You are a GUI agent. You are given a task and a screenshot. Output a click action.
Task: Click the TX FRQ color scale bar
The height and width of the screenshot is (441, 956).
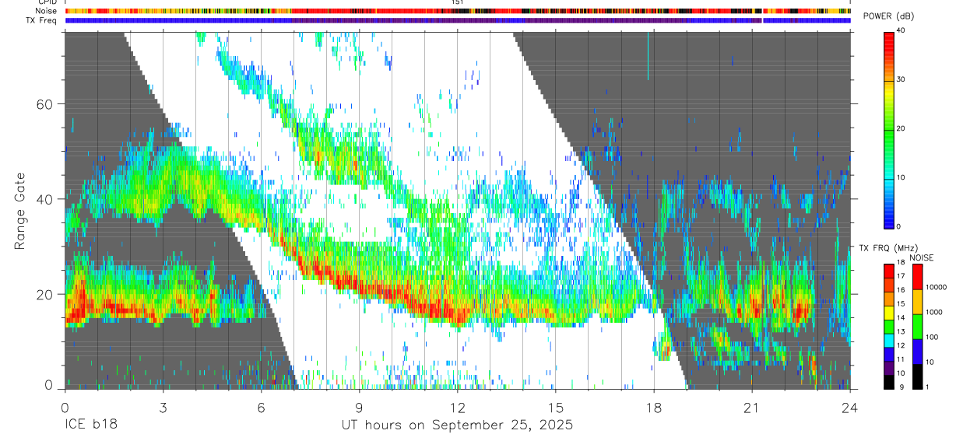(889, 327)
